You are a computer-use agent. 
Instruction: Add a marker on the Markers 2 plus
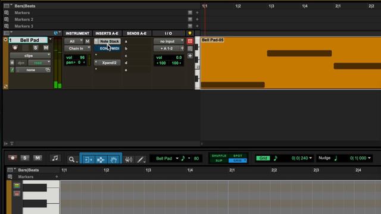pyautogui.click(x=197, y=19)
